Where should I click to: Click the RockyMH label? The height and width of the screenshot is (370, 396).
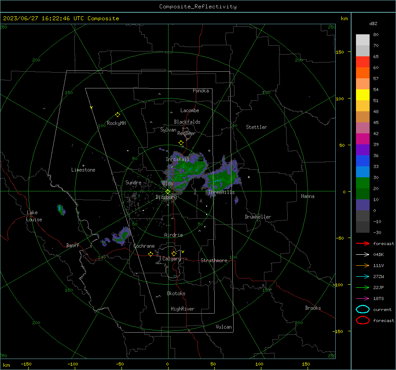pos(116,123)
